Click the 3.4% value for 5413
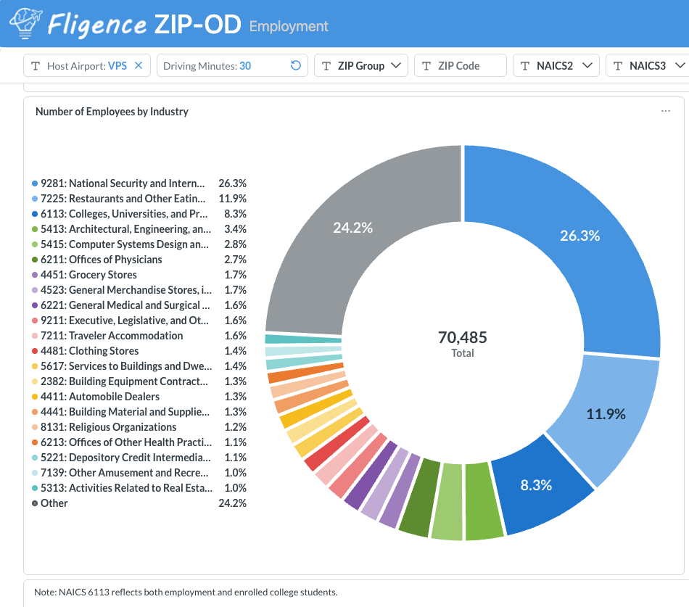This screenshot has height=607, width=689. click(236, 229)
